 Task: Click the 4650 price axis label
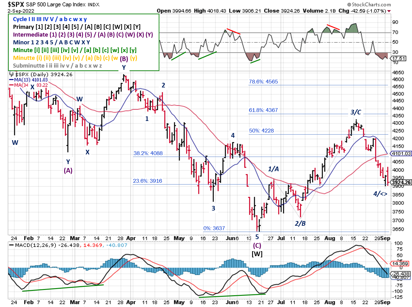[x=398, y=73]
